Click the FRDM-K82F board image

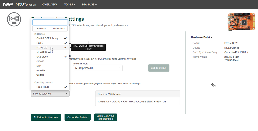tap(241, 22)
